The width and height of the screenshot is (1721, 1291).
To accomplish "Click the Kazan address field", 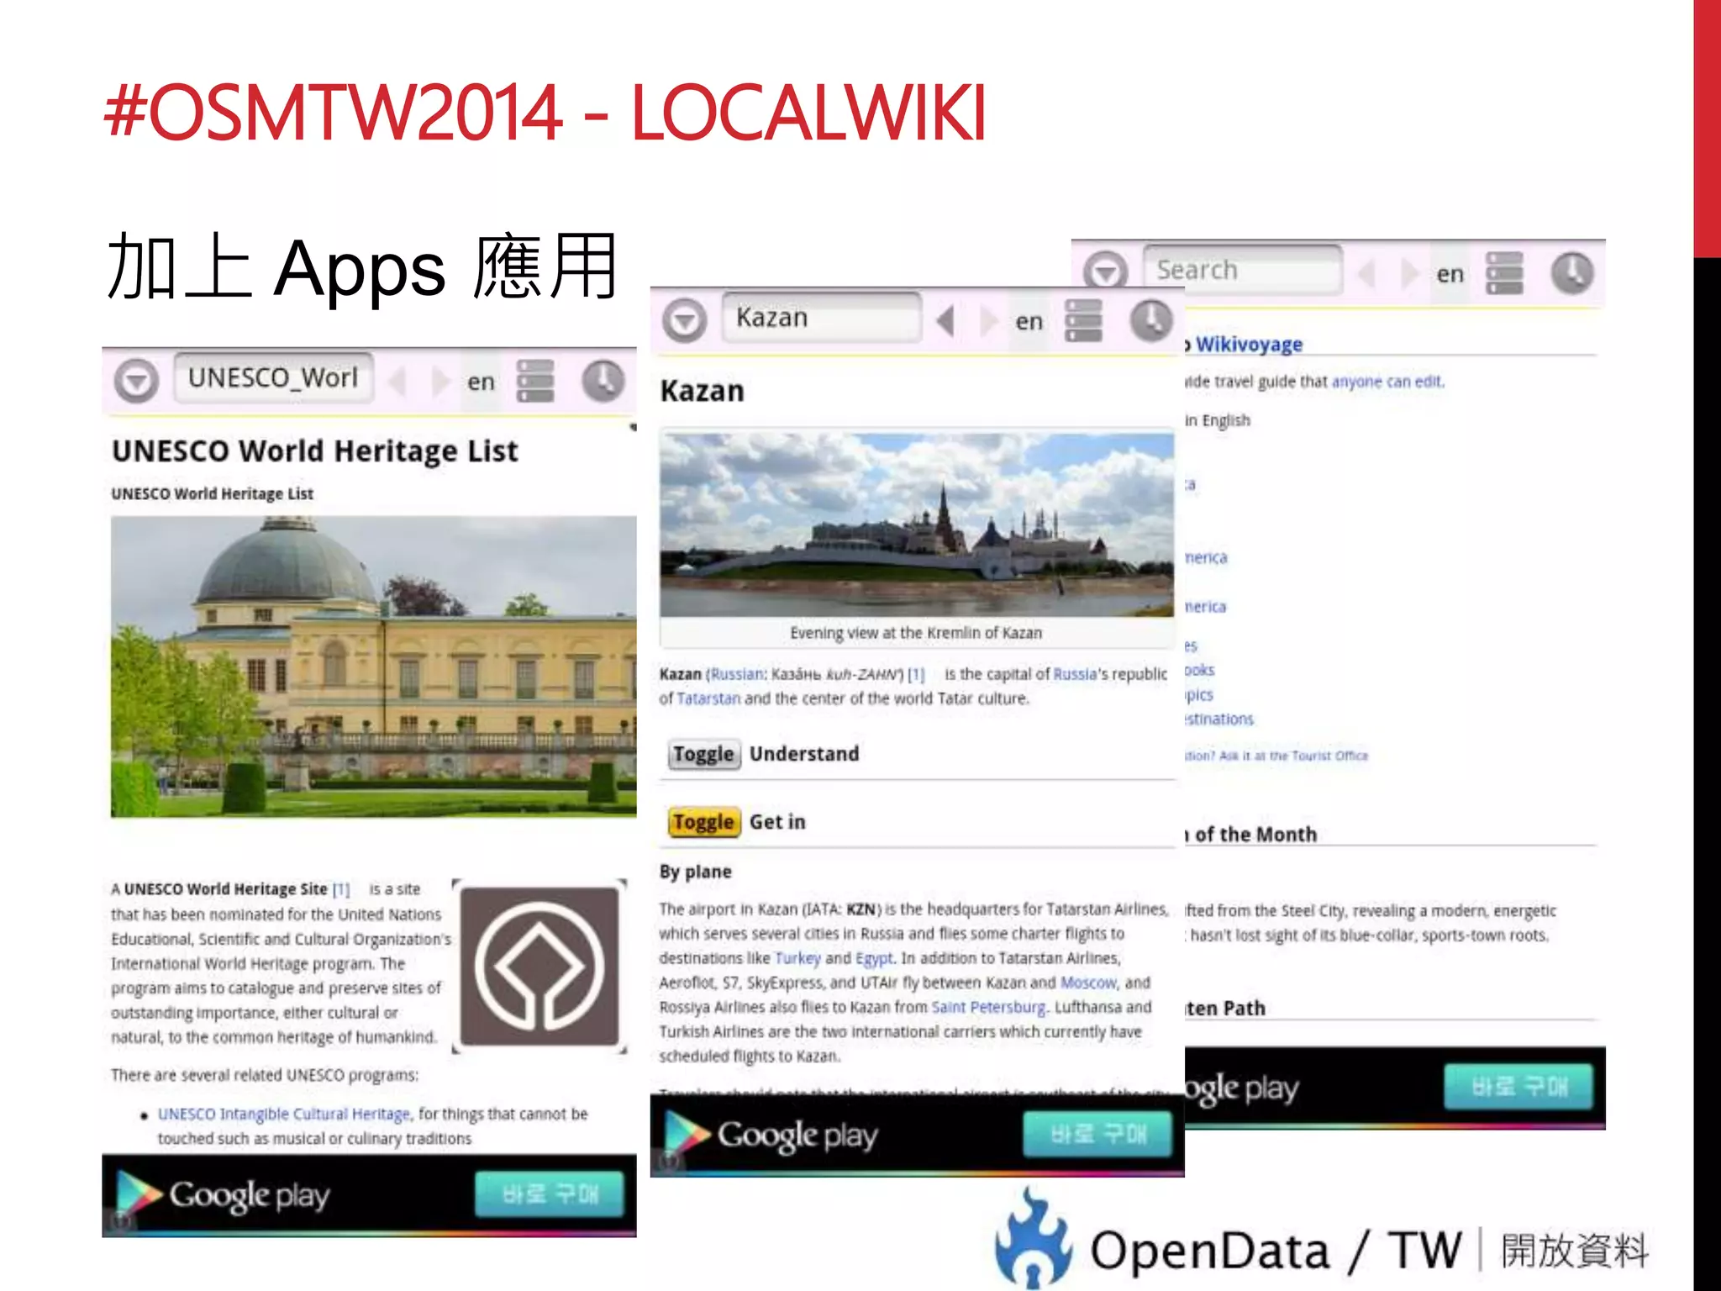I will 822,318.
